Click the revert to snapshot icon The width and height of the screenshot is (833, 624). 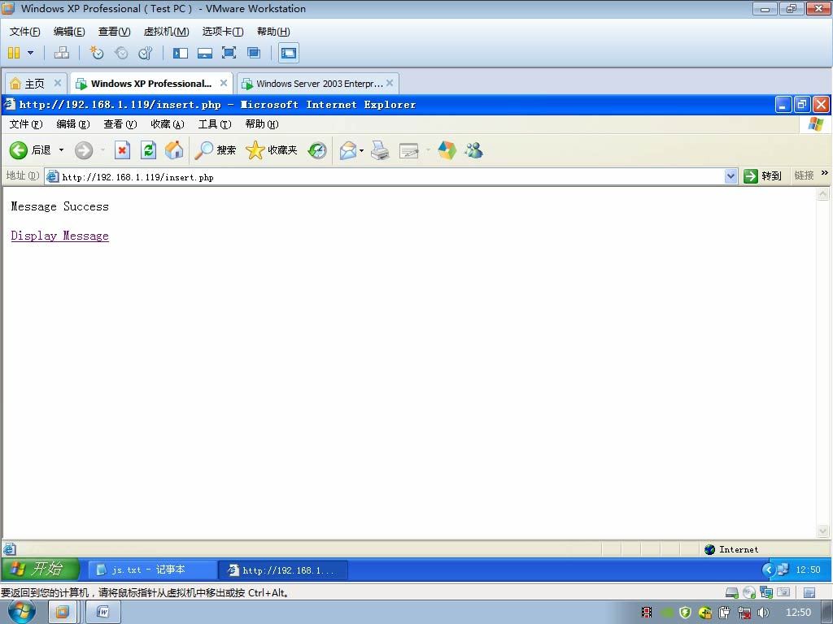pos(121,53)
